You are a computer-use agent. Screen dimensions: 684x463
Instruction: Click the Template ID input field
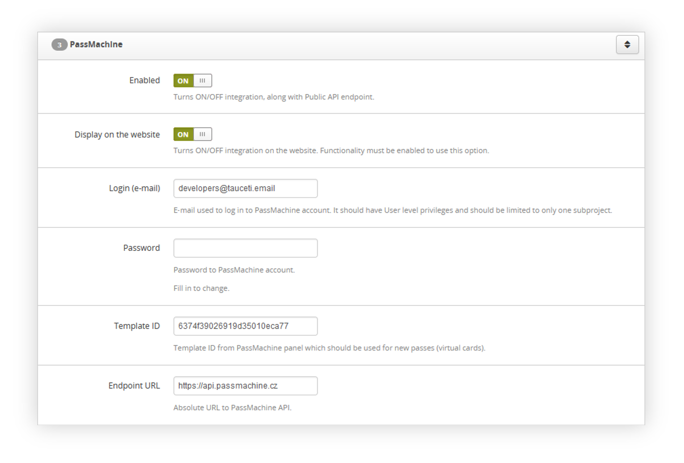tap(245, 326)
